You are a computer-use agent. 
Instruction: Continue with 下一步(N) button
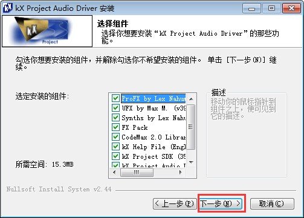pos(221,204)
